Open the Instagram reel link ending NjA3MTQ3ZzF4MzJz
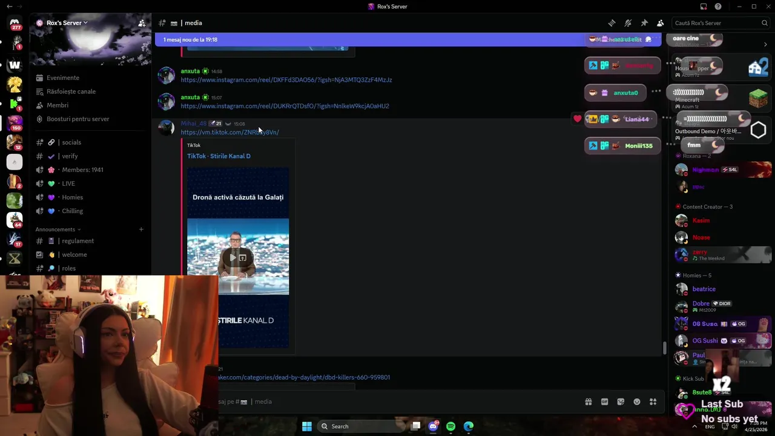 286,80
